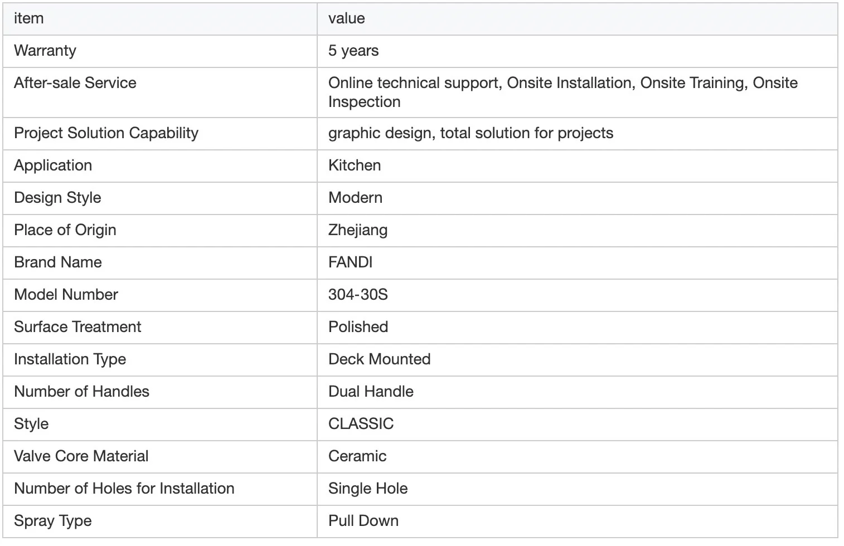Click the FANDI brand name value
The width and height of the screenshot is (844, 546).
(x=351, y=262)
